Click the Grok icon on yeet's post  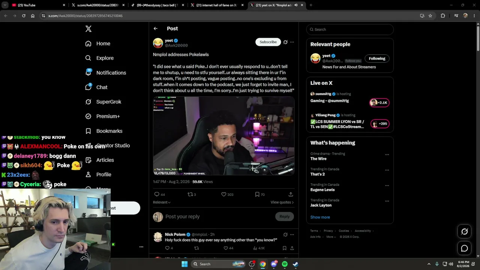(285, 42)
